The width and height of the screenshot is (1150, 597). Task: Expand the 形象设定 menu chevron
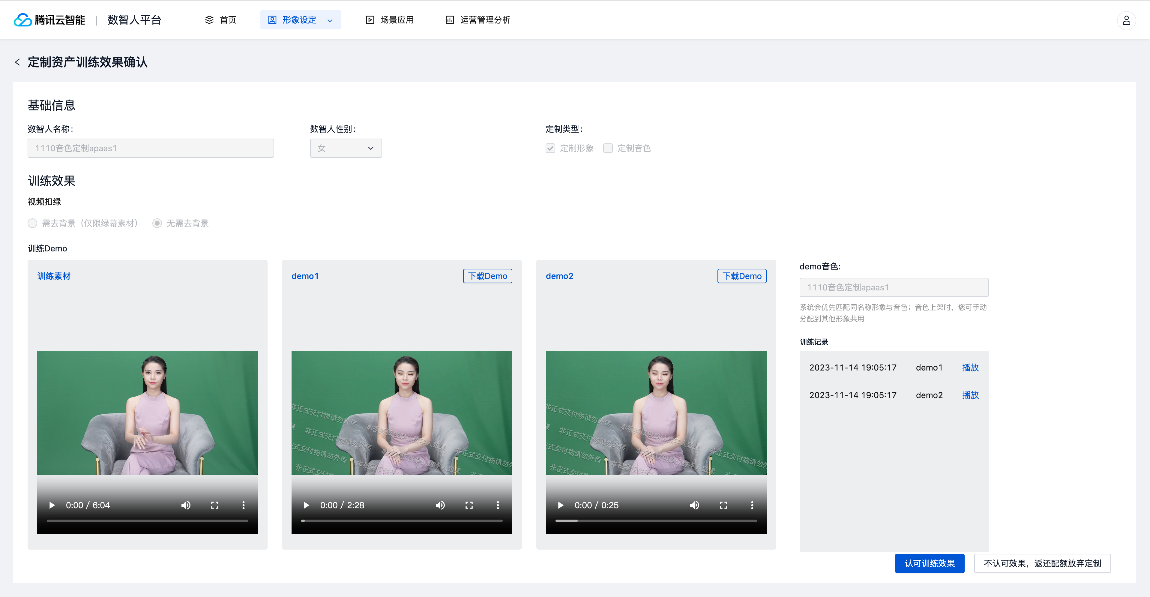click(330, 20)
